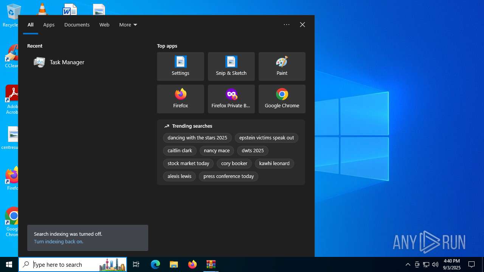Search trending caitlin clark
The width and height of the screenshot is (484, 272).
pos(180,151)
